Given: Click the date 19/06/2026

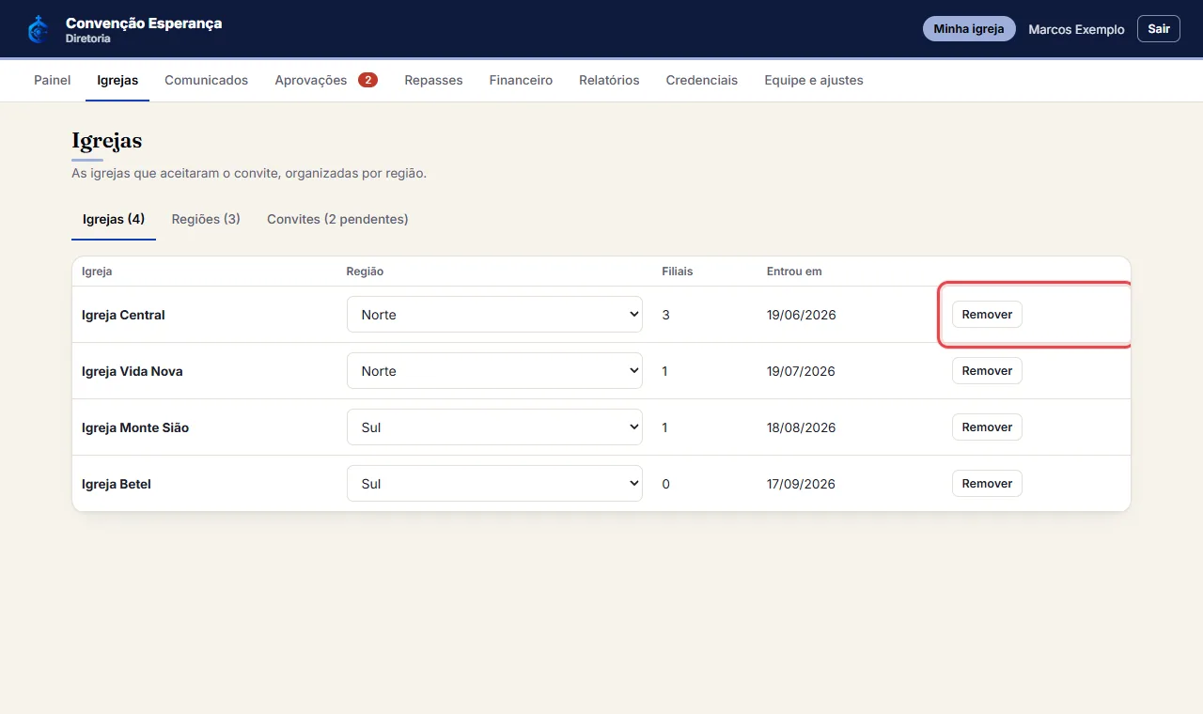Looking at the screenshot, I should [801, 315].
